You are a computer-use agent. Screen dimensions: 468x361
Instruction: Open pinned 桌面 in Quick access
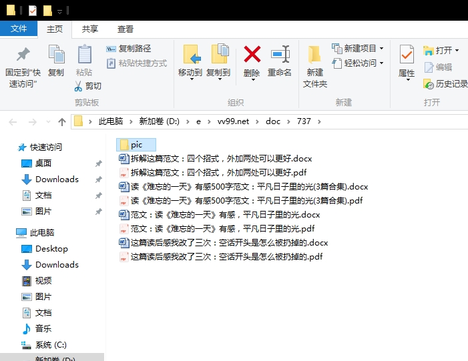pos(37,163)
